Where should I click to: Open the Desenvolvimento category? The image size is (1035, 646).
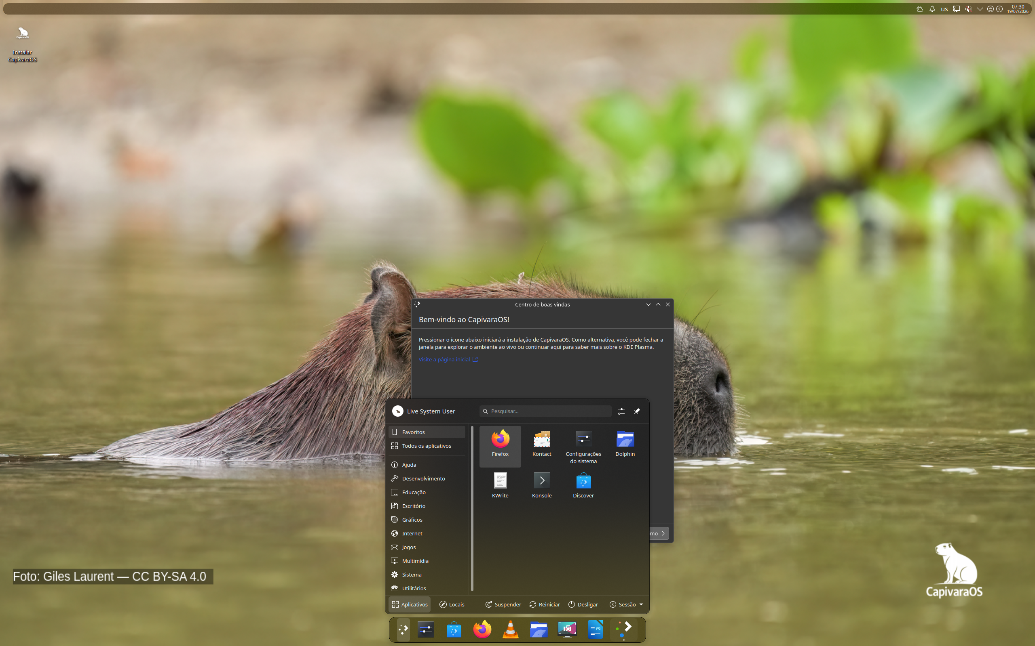click(427, 478)
